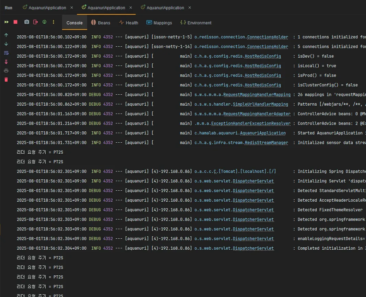Open HostRedisConfig link on the isClusterConfig() line
The width and height of the screenshot is (366, 297).
click(263, 85)
